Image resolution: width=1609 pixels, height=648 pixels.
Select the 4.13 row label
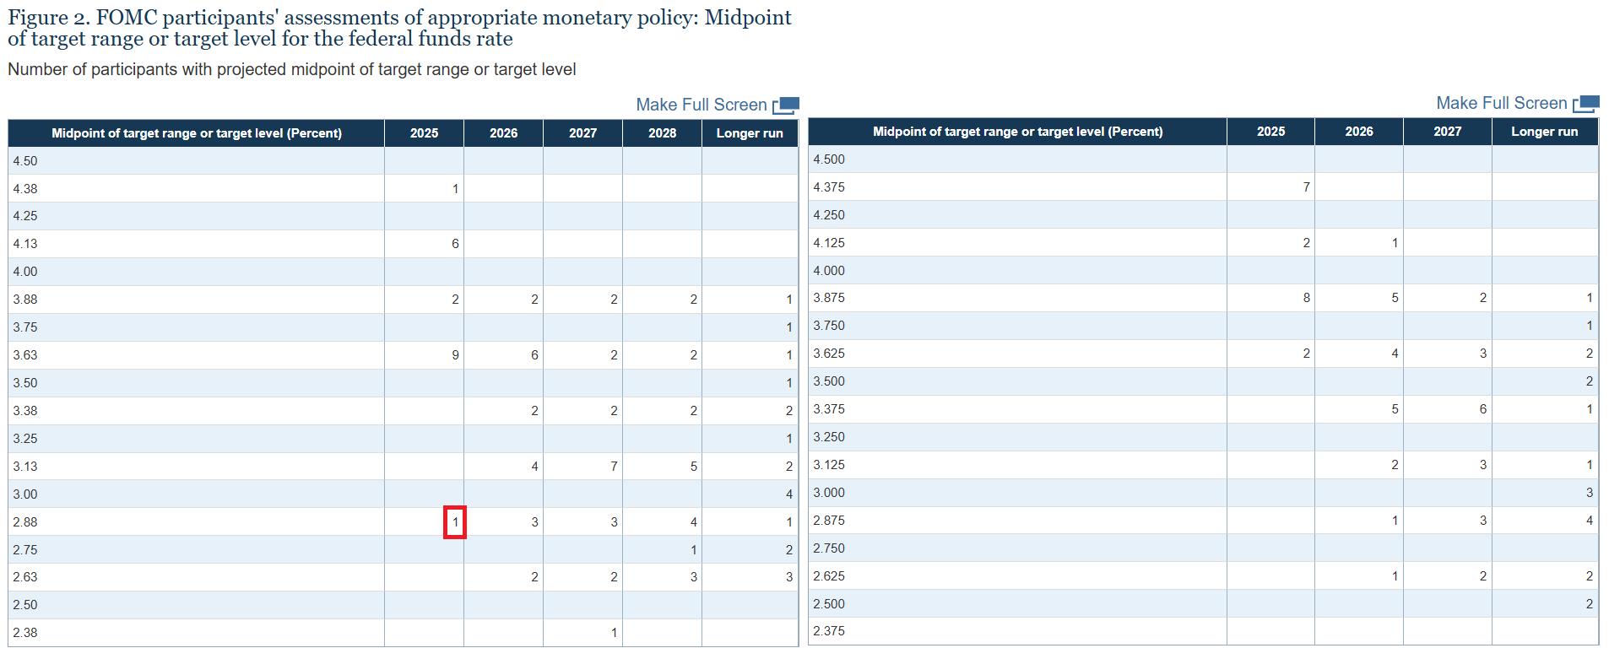point(25,244)
